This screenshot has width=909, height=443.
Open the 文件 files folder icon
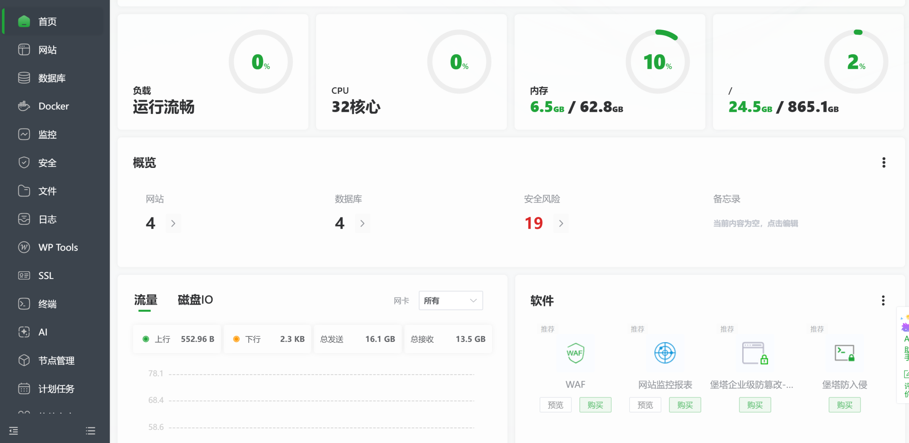tap(24, 191)
